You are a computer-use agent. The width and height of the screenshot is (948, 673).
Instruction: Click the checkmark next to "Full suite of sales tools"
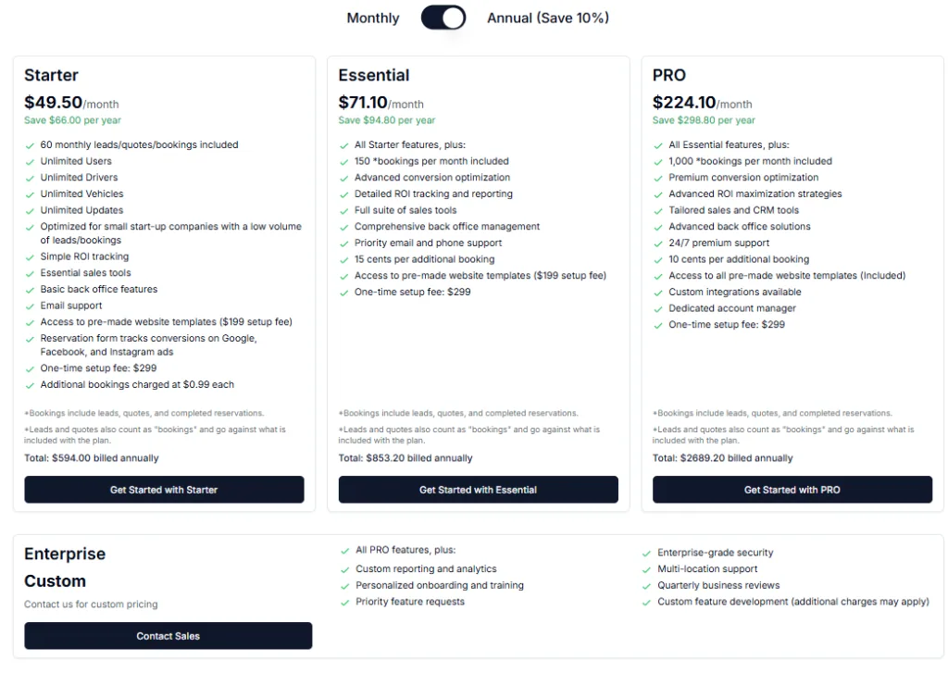click(x=343, y=210)
